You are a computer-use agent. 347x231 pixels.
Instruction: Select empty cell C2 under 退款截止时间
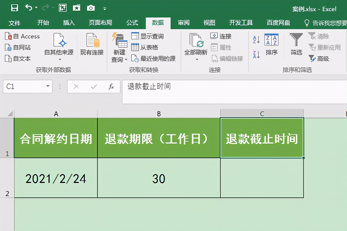pos(262,178)
